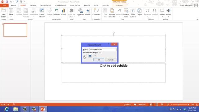This screenshot has height=112, width=199.
Task: Open the ADD-INS tab
Action: (x=106, y=6)
